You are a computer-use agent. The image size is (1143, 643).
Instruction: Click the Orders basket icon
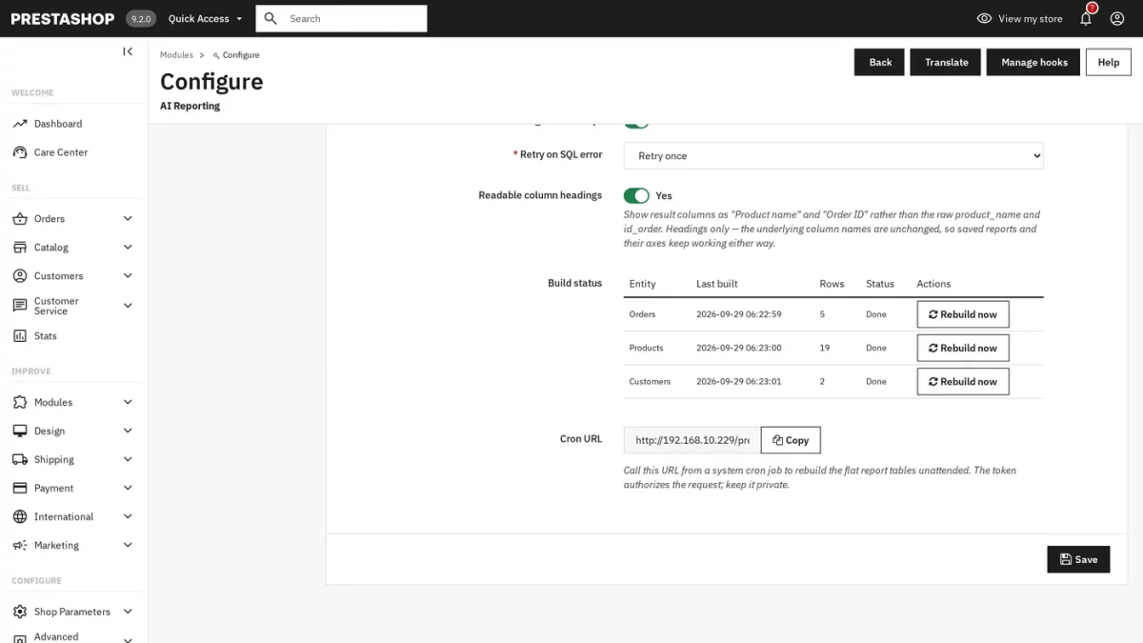pos(20,219)
